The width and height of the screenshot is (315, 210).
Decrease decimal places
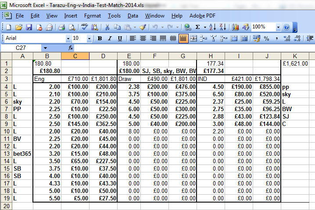(x=297, y=38)
